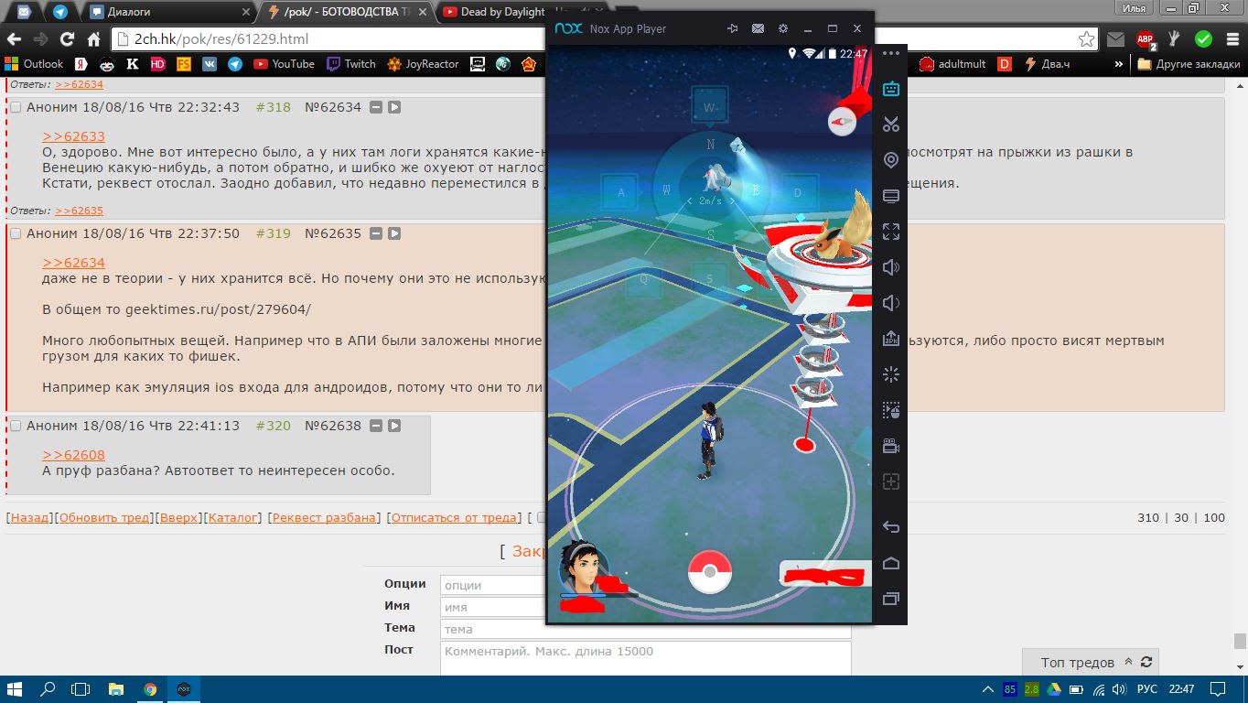Lower volume with the Nox volume down icon
This screenshot has width=1248, height=703.
(x=891, y=303)
